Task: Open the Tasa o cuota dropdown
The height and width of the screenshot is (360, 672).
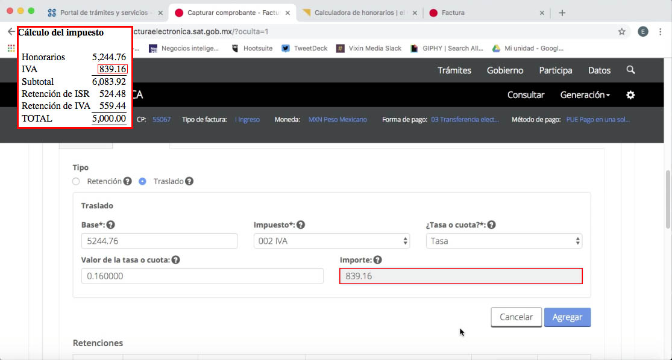Action: click(x=504, y=241)
